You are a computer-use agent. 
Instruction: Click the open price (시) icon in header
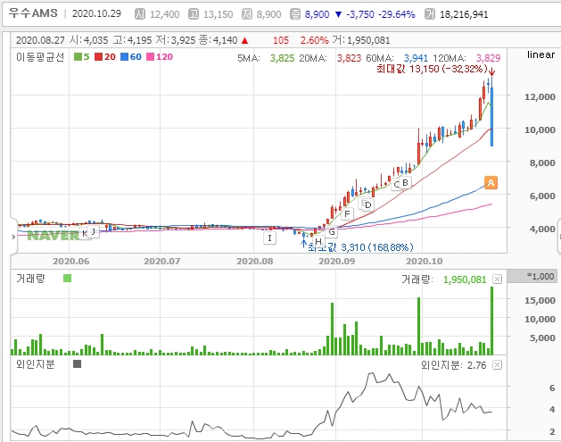[x=140, y=14]
